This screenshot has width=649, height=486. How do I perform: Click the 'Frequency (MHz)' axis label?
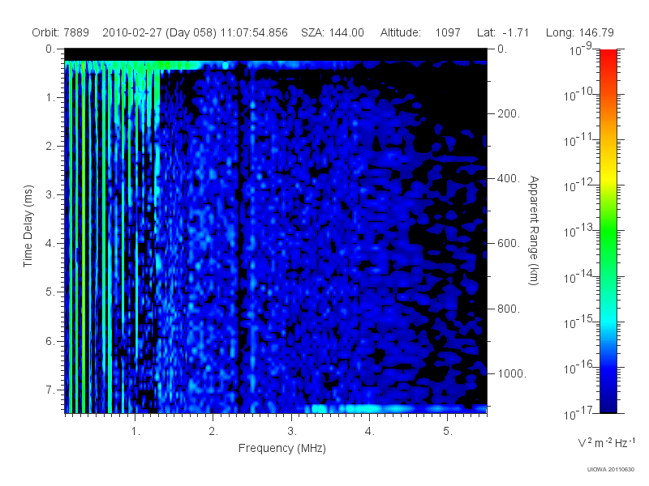(282, 448)
